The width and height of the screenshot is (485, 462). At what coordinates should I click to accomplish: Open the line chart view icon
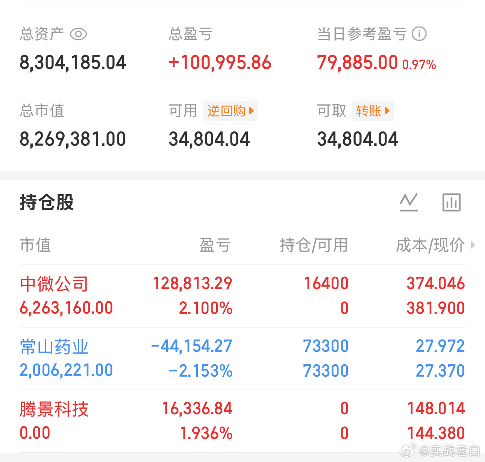(x=409, y=202)
